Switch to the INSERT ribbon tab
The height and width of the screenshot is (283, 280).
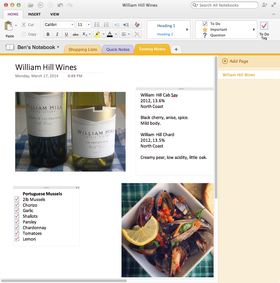click(34, 14)
